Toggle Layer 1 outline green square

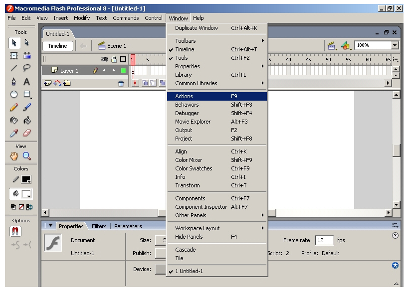coord(123,70)
